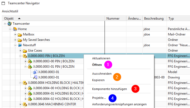Click the X.0000.3646 MACHINING CENTER item icon

[x=25, y=104]
